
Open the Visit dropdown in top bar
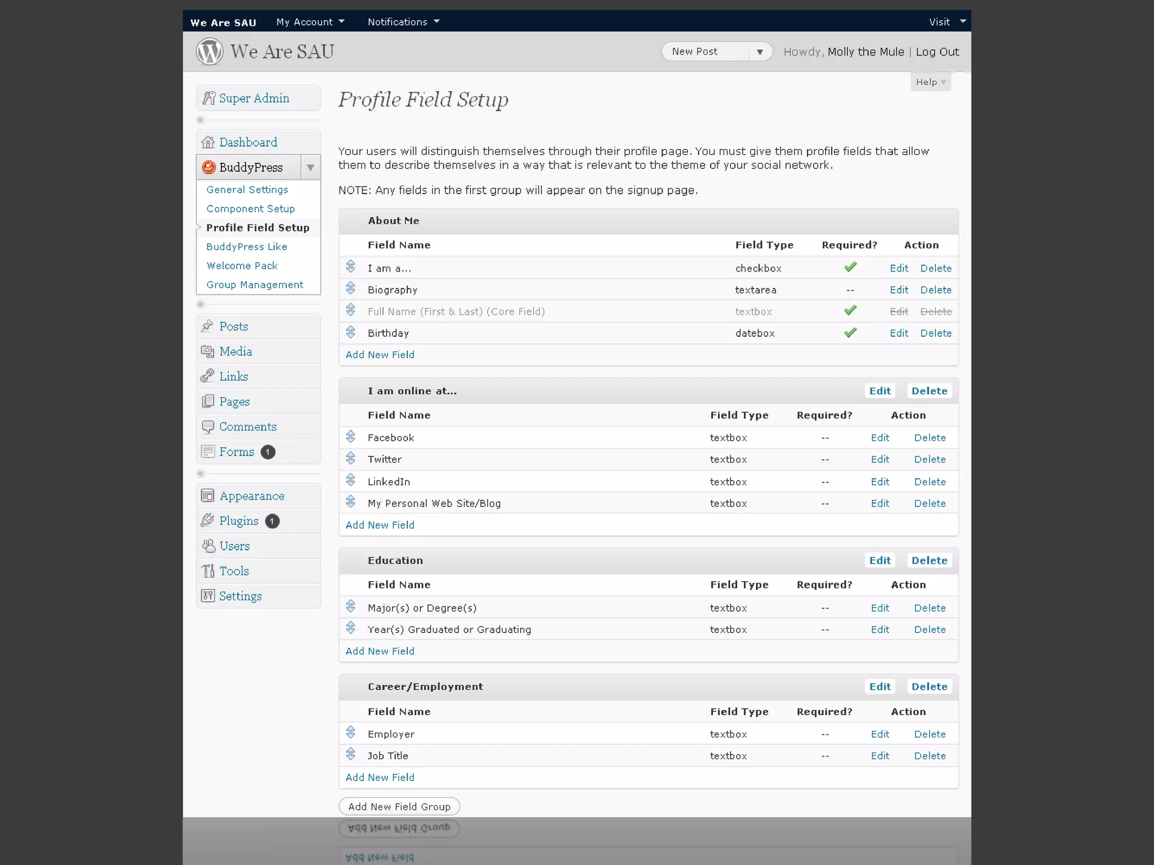947,22
